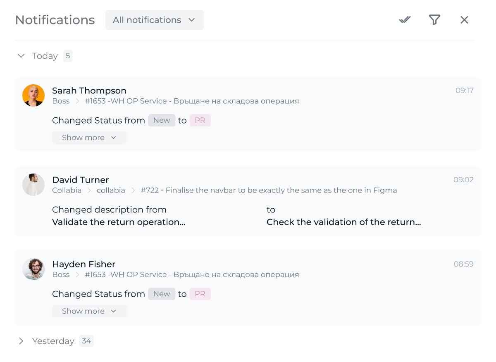Click the New status tag in Sarah's notification

(162, 120)
